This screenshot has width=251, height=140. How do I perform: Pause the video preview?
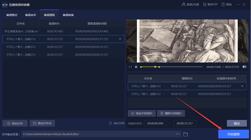130,67
